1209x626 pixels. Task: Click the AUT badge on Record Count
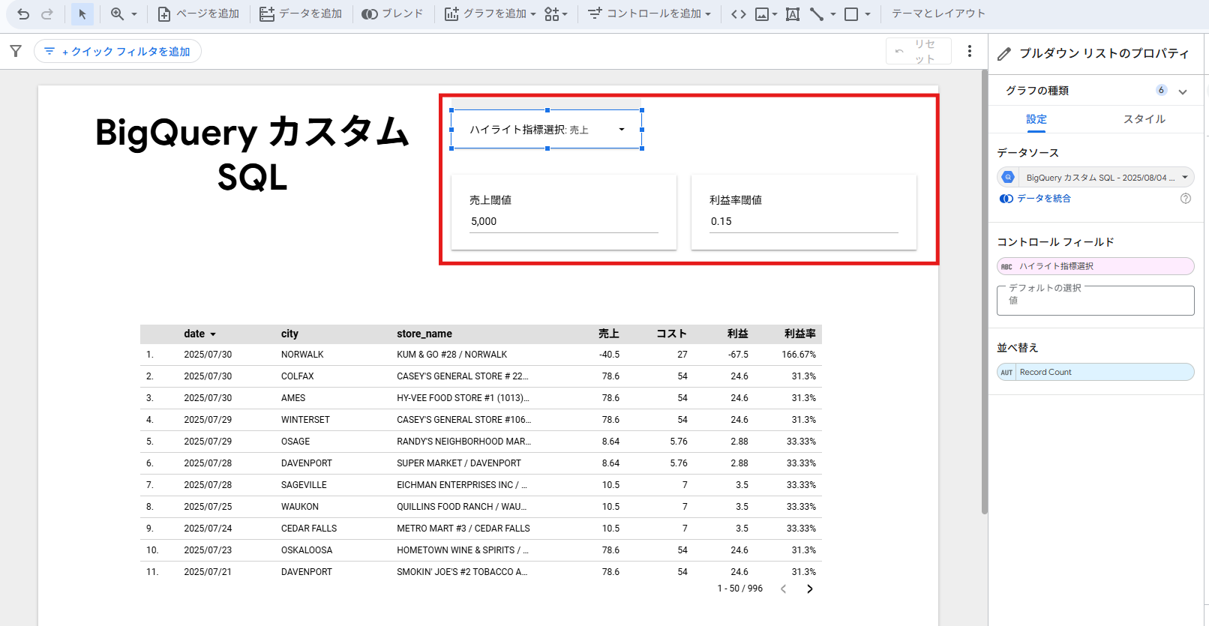1006,372
